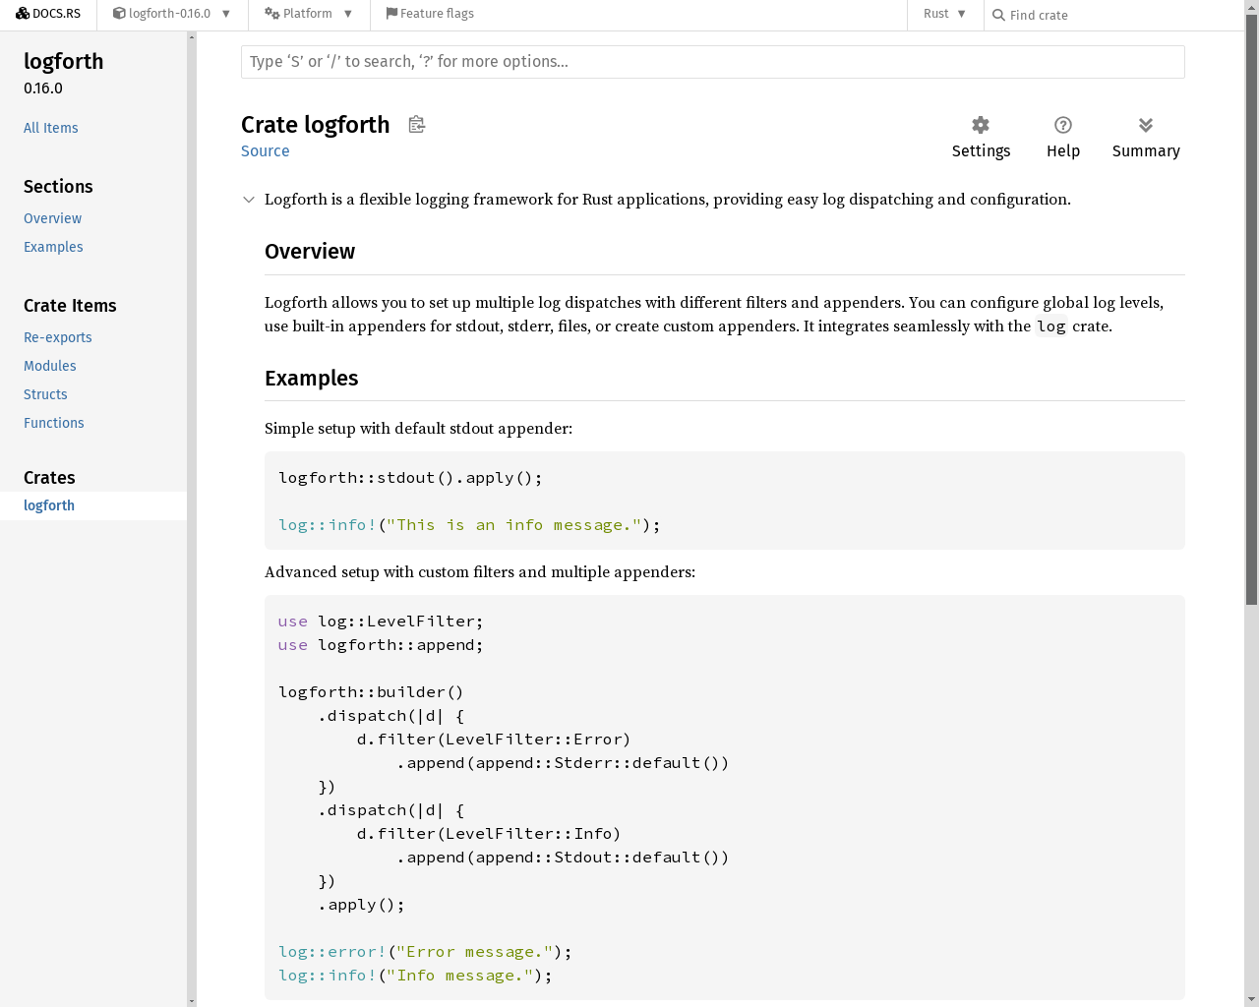Toggle Summary with double chevron icon
Screen dimensions: 1259x1007
pyautogui.click(x=1146, y=138)
